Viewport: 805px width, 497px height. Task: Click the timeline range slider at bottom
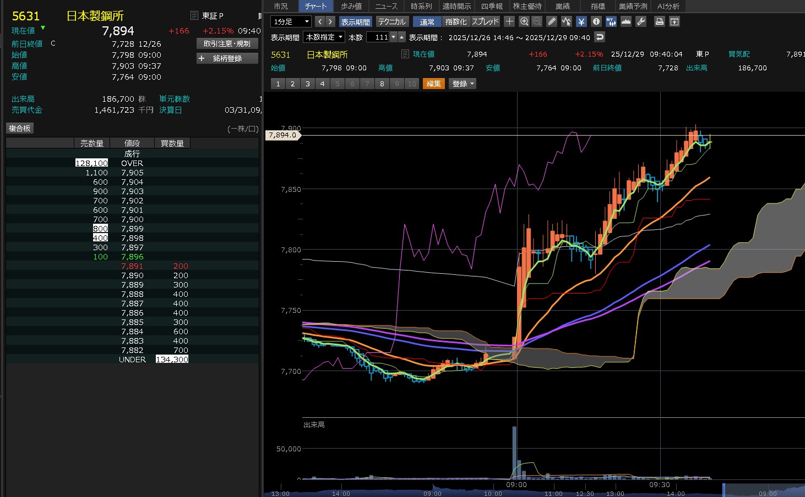pos(724,490)
